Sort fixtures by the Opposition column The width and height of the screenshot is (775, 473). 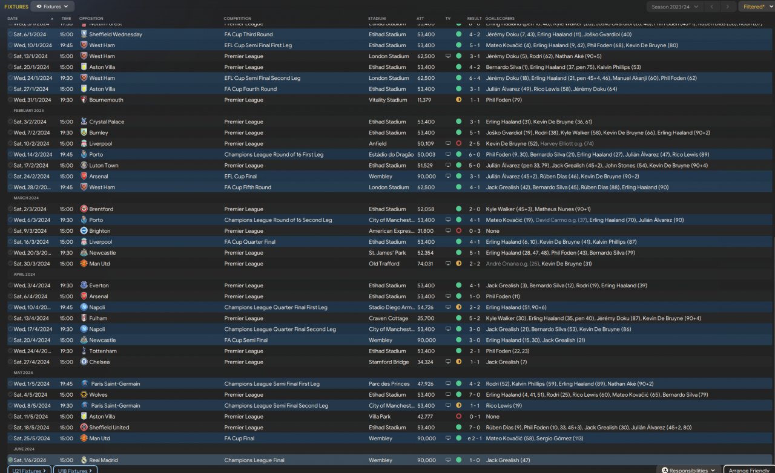pos(91,18)
